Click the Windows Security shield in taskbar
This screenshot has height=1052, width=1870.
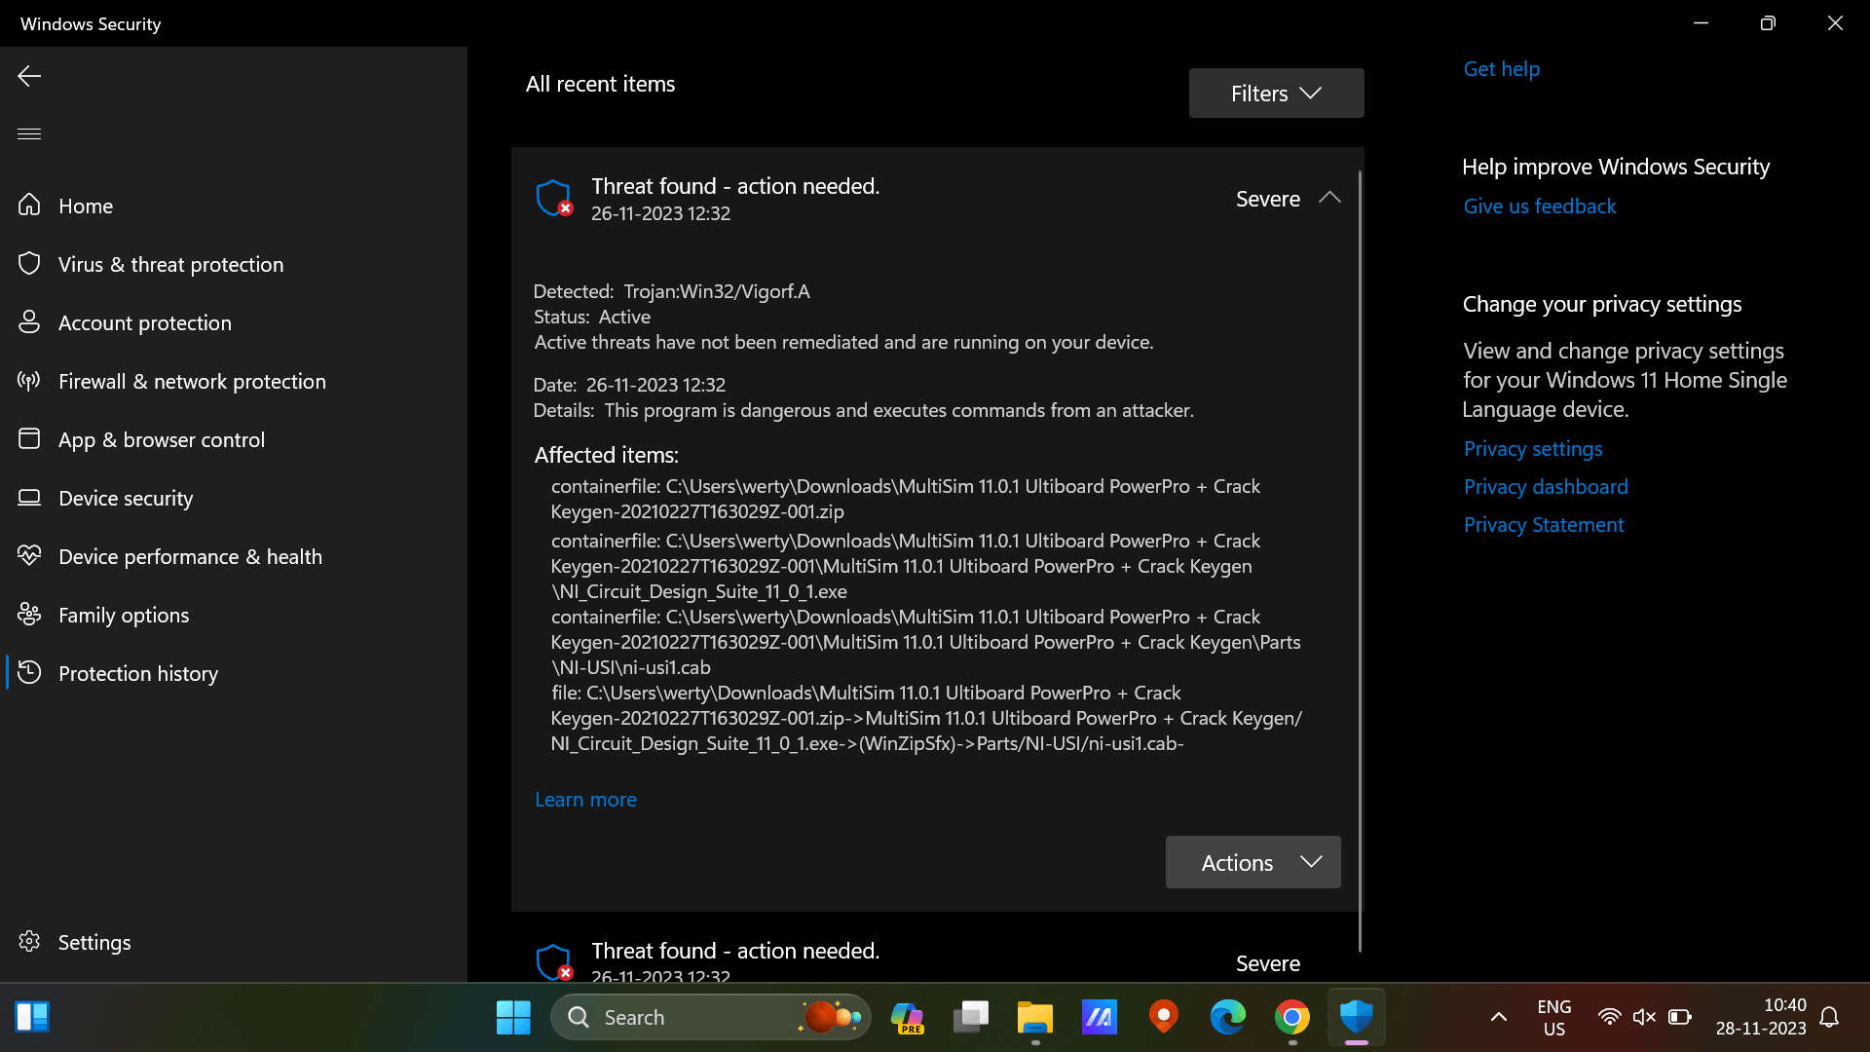click(1357, 1016)
